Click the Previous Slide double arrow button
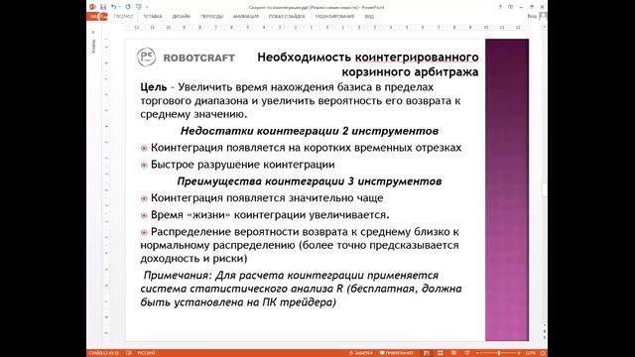 coord(545,331)
